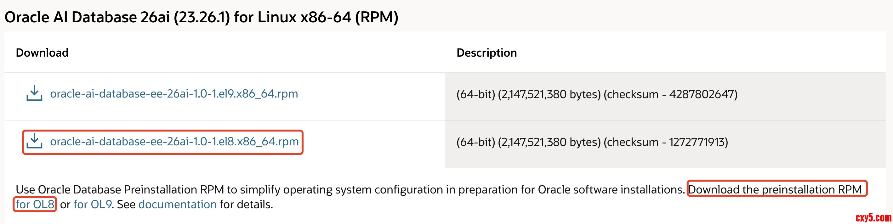Click "Linux x86-64" in the heading

click(304, 17)
